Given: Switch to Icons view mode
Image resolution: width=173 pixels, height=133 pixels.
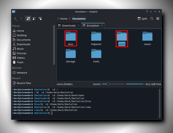Looking at the screenshot, I should (x=28, y=19).
